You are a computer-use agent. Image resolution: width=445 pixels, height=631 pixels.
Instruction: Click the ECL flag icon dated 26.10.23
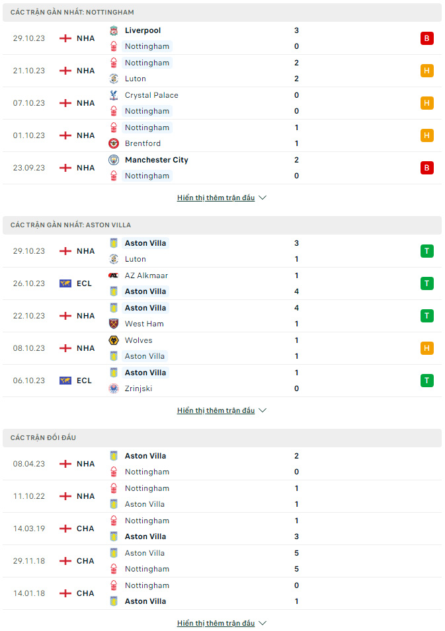click(65, 283)
